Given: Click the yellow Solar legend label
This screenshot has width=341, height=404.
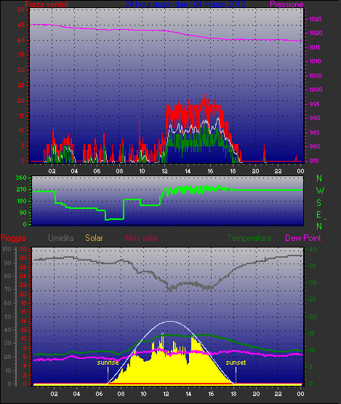Looking at the screenshot, I should (x=94, y=238).
